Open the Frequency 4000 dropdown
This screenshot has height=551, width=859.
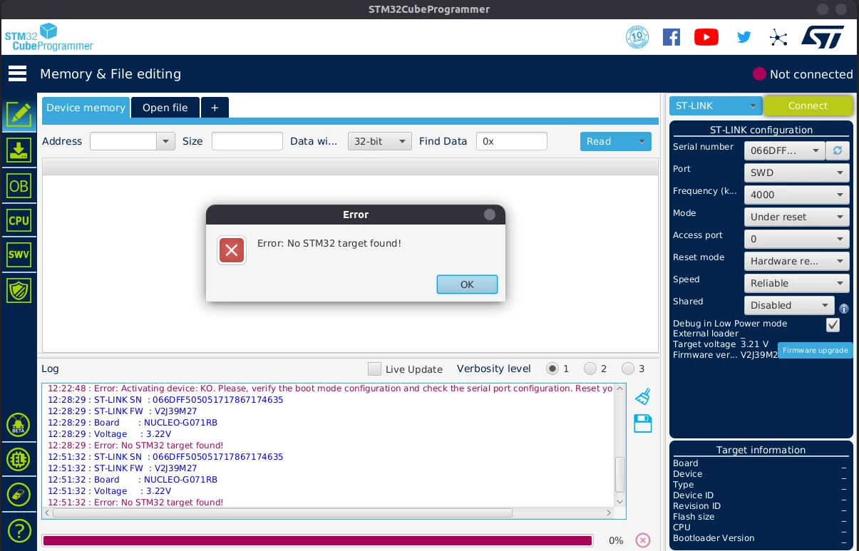(796, 195)
